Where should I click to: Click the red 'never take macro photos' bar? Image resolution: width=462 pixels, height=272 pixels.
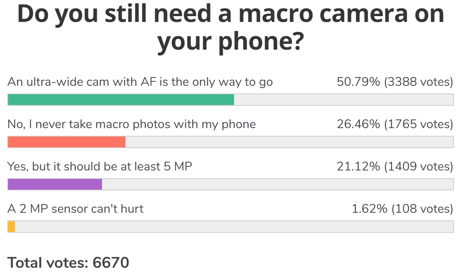coord(67,142)
